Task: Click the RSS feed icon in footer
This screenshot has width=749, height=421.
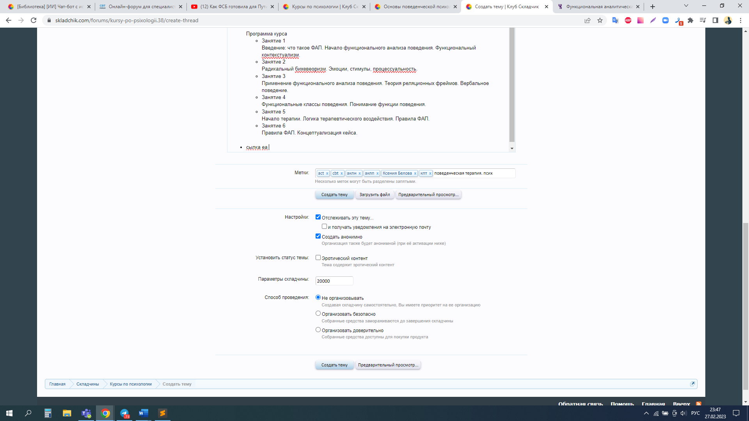Action: [x=698, y=404]
